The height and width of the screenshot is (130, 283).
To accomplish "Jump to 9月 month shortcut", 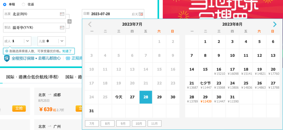I will coord(123,124).
